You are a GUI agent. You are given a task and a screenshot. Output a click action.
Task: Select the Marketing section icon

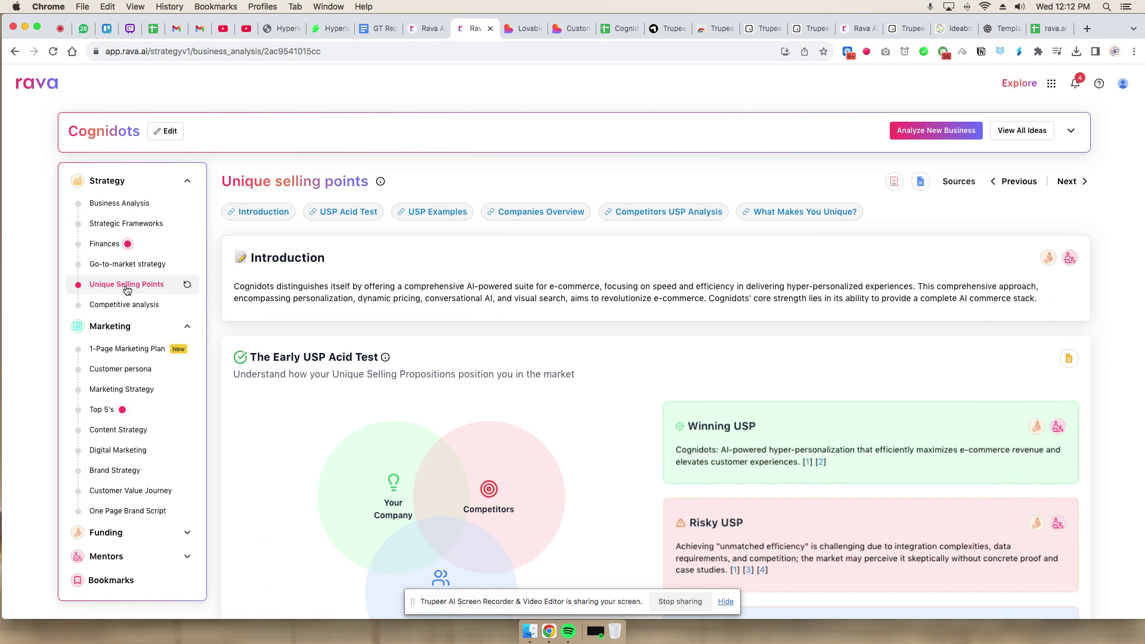pyautogui.click(x=78, y=326)
